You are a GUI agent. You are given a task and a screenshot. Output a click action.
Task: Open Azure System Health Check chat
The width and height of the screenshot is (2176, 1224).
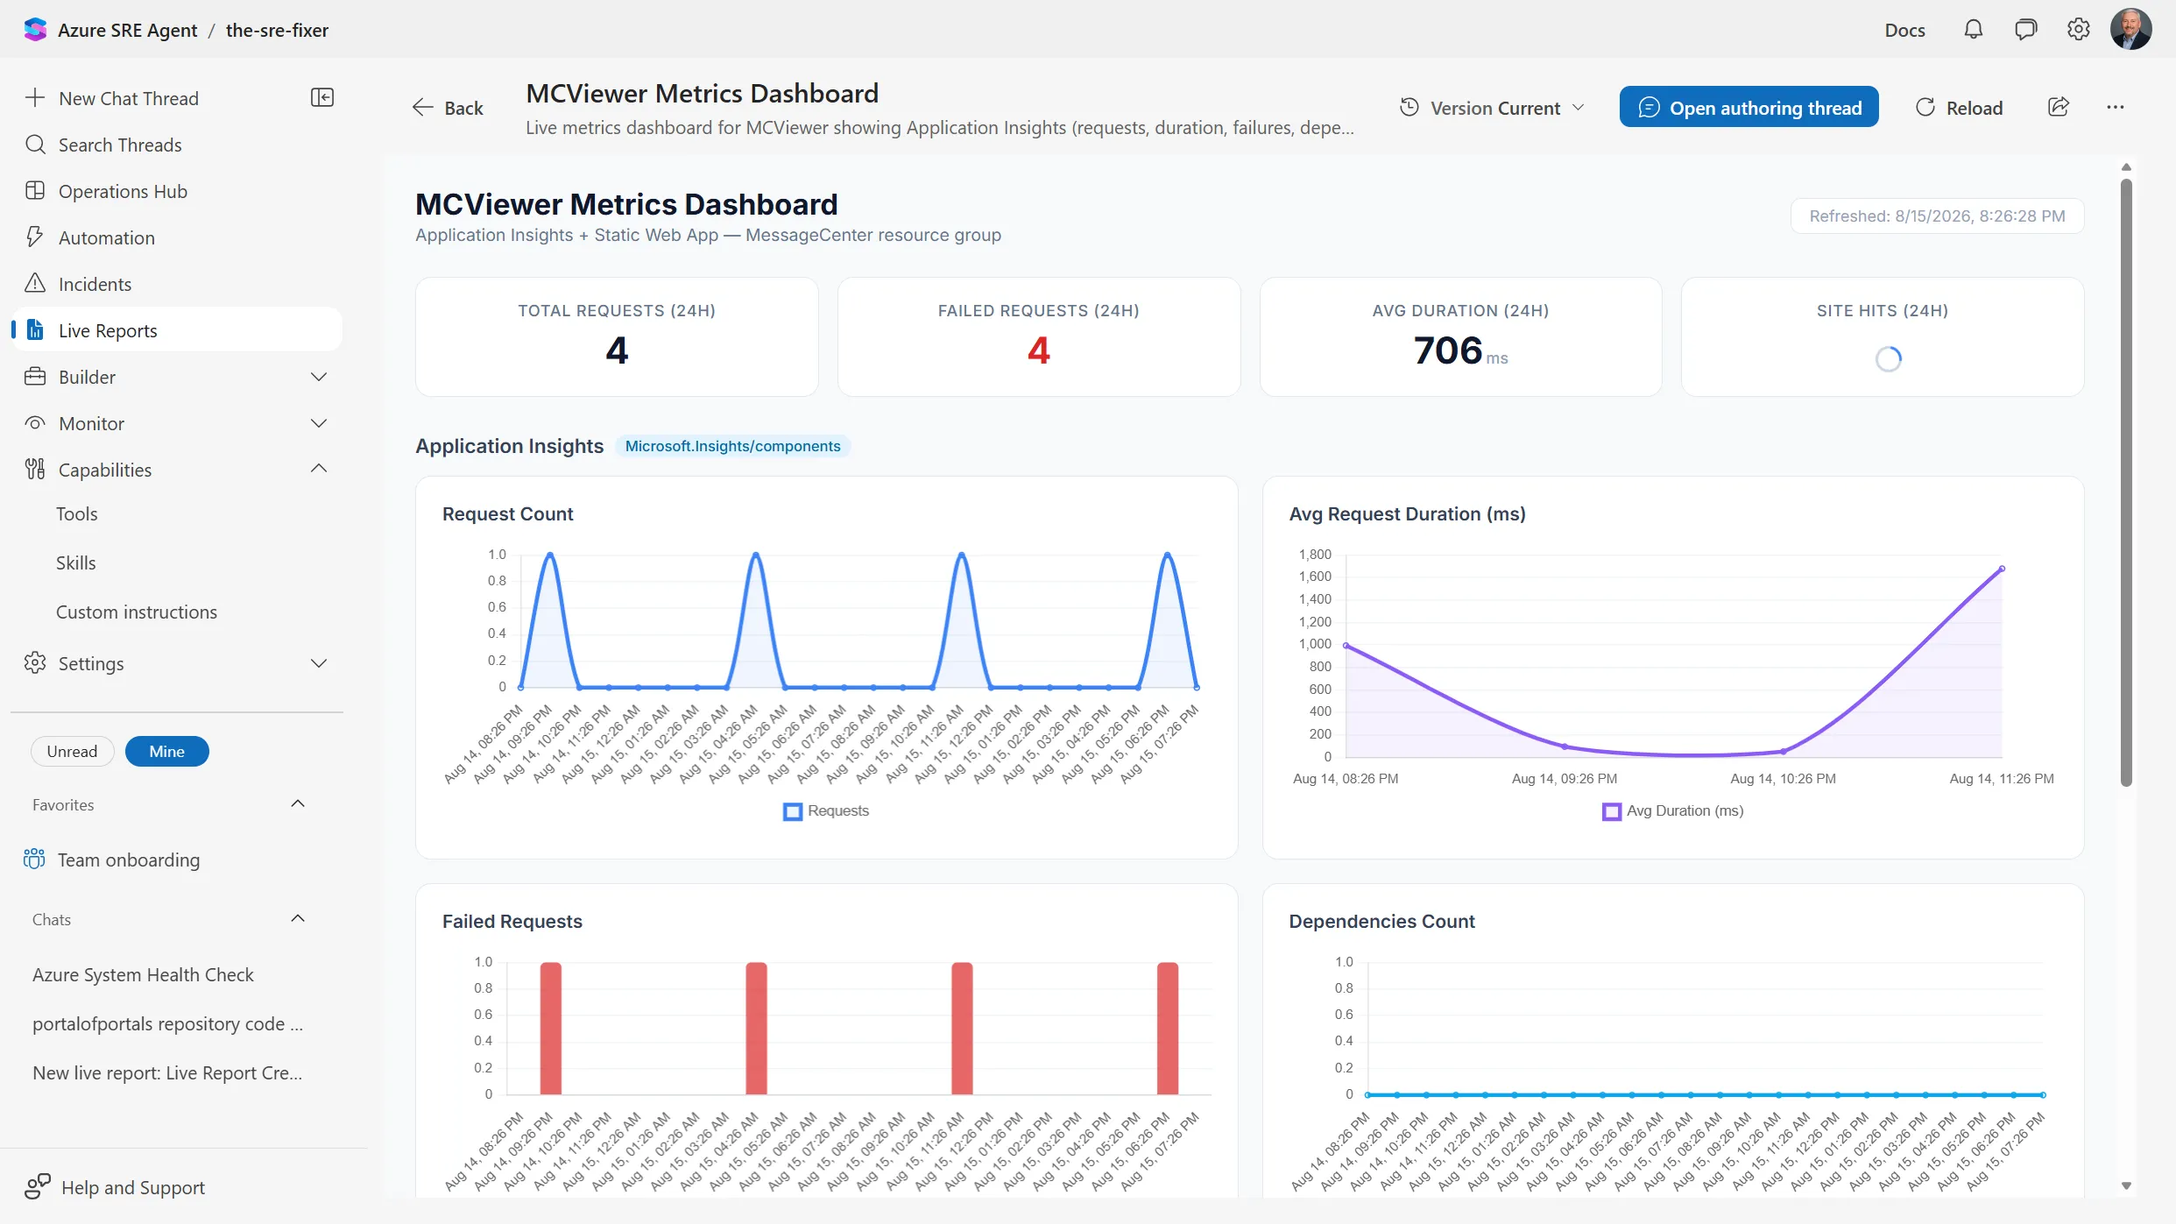coord(143,974)
